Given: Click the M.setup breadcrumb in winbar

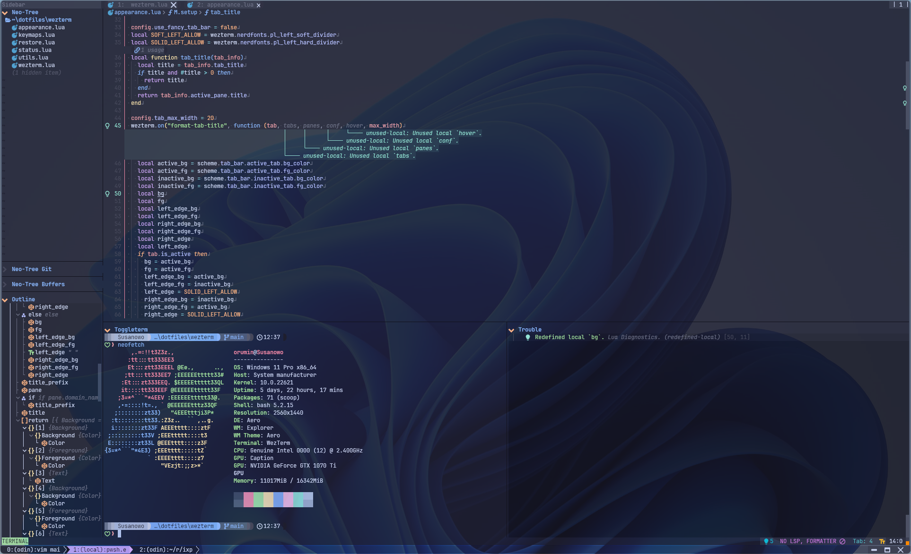Looking at the screenshot, I should pyautogui.click(x=184, y=12).
